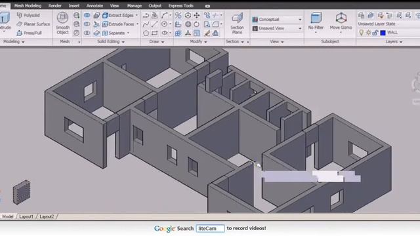420x236 pixels.
Task: Open the Extrude dropdown arrow
Action: point(4,31)
